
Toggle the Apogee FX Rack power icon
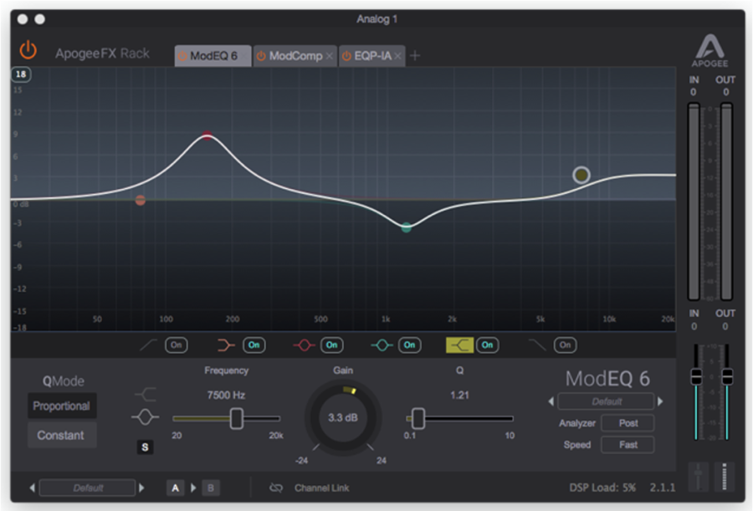pos(28,50)
